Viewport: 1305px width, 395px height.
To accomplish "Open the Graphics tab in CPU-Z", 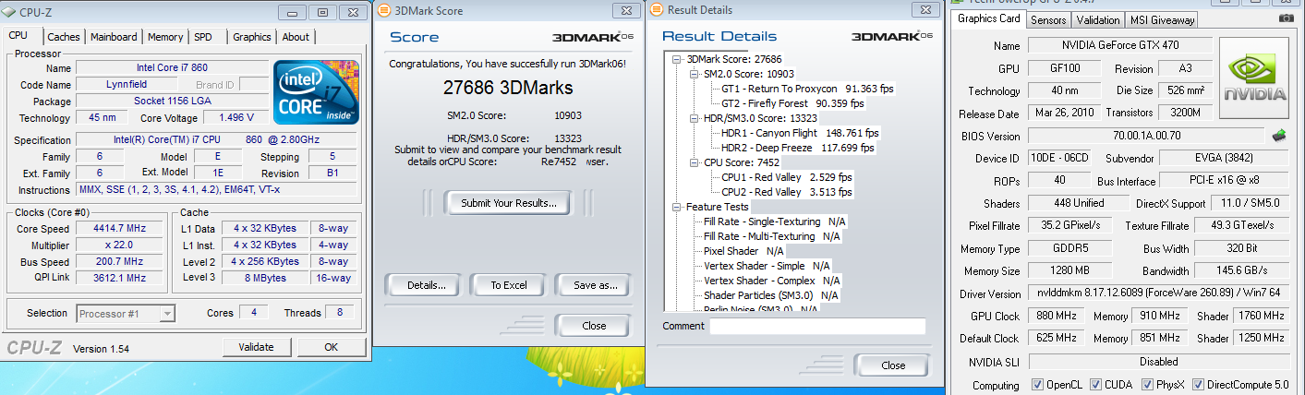I will click(x=251, y=37).
